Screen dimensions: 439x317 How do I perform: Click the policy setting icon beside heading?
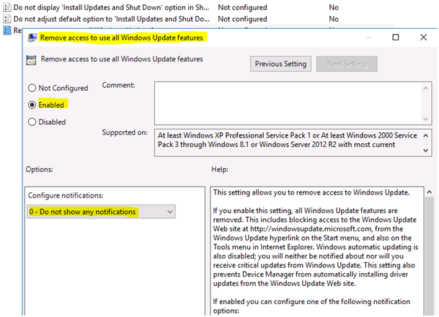click(31, 60)
